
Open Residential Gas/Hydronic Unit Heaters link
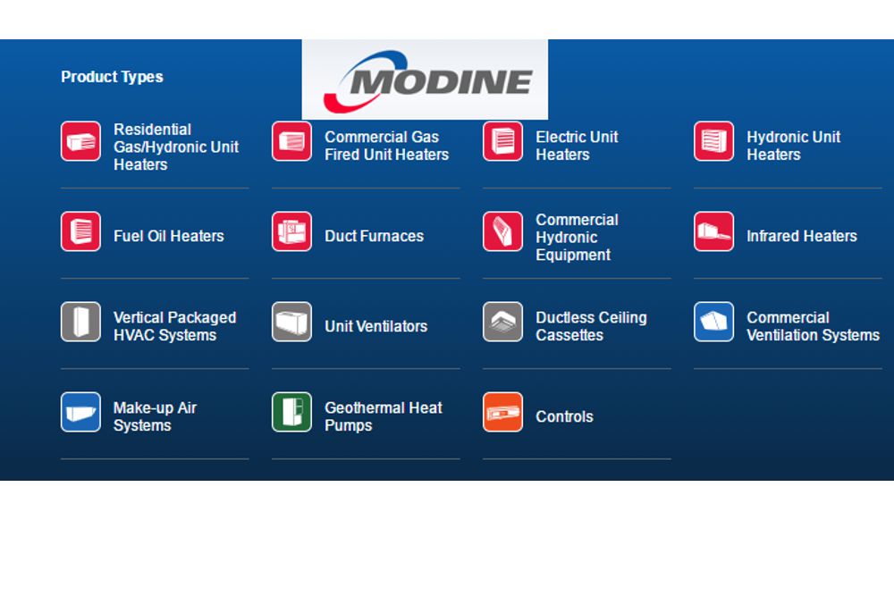(x=175, y=147)
